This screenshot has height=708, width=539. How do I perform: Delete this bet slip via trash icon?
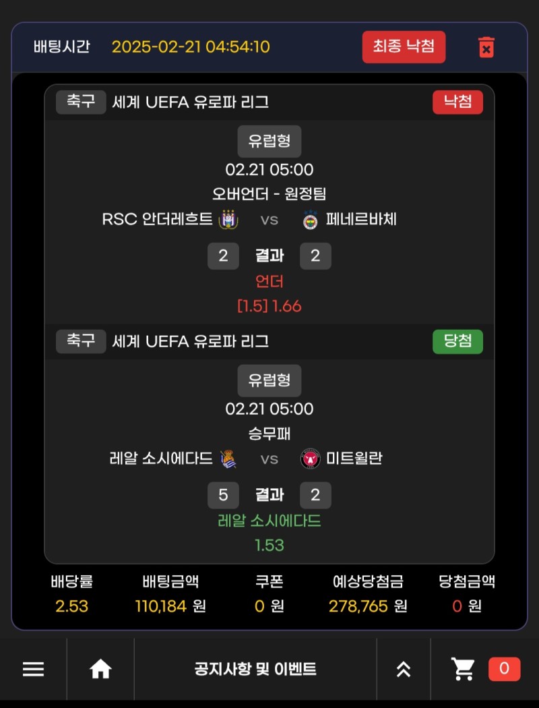[486, 47]
